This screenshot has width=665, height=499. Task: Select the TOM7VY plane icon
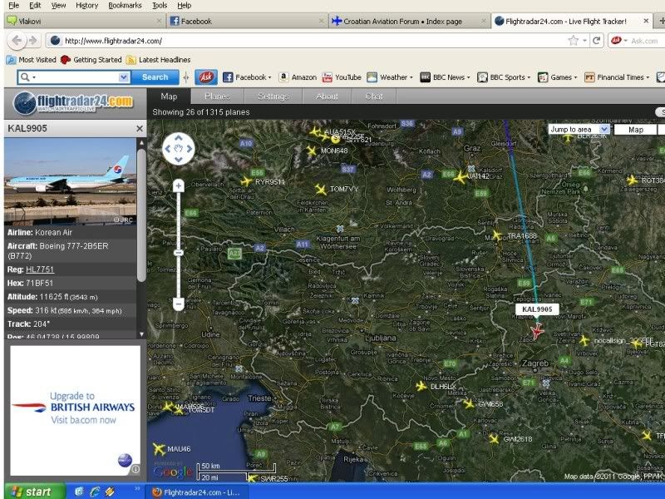point(321,190)
